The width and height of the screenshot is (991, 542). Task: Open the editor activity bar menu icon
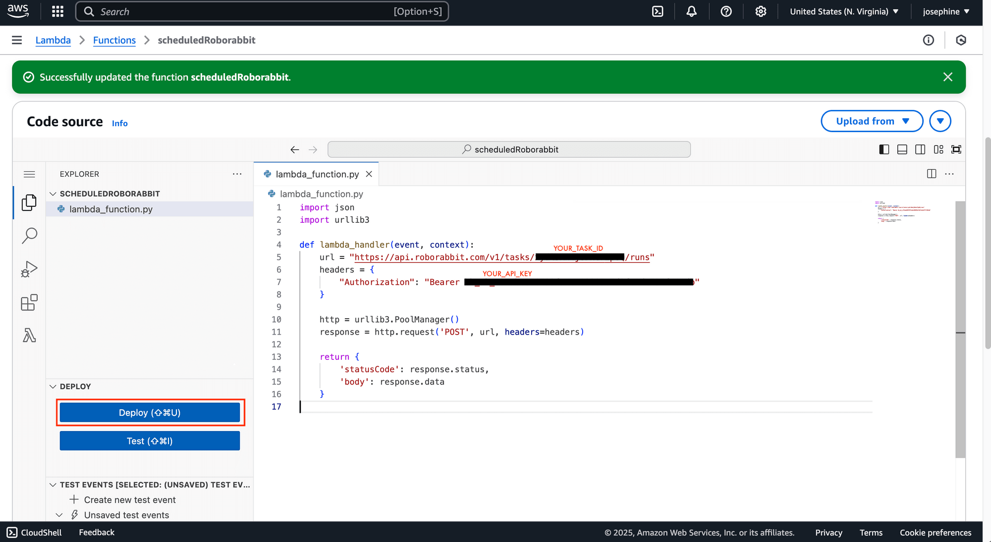click(x=29, y=174)
